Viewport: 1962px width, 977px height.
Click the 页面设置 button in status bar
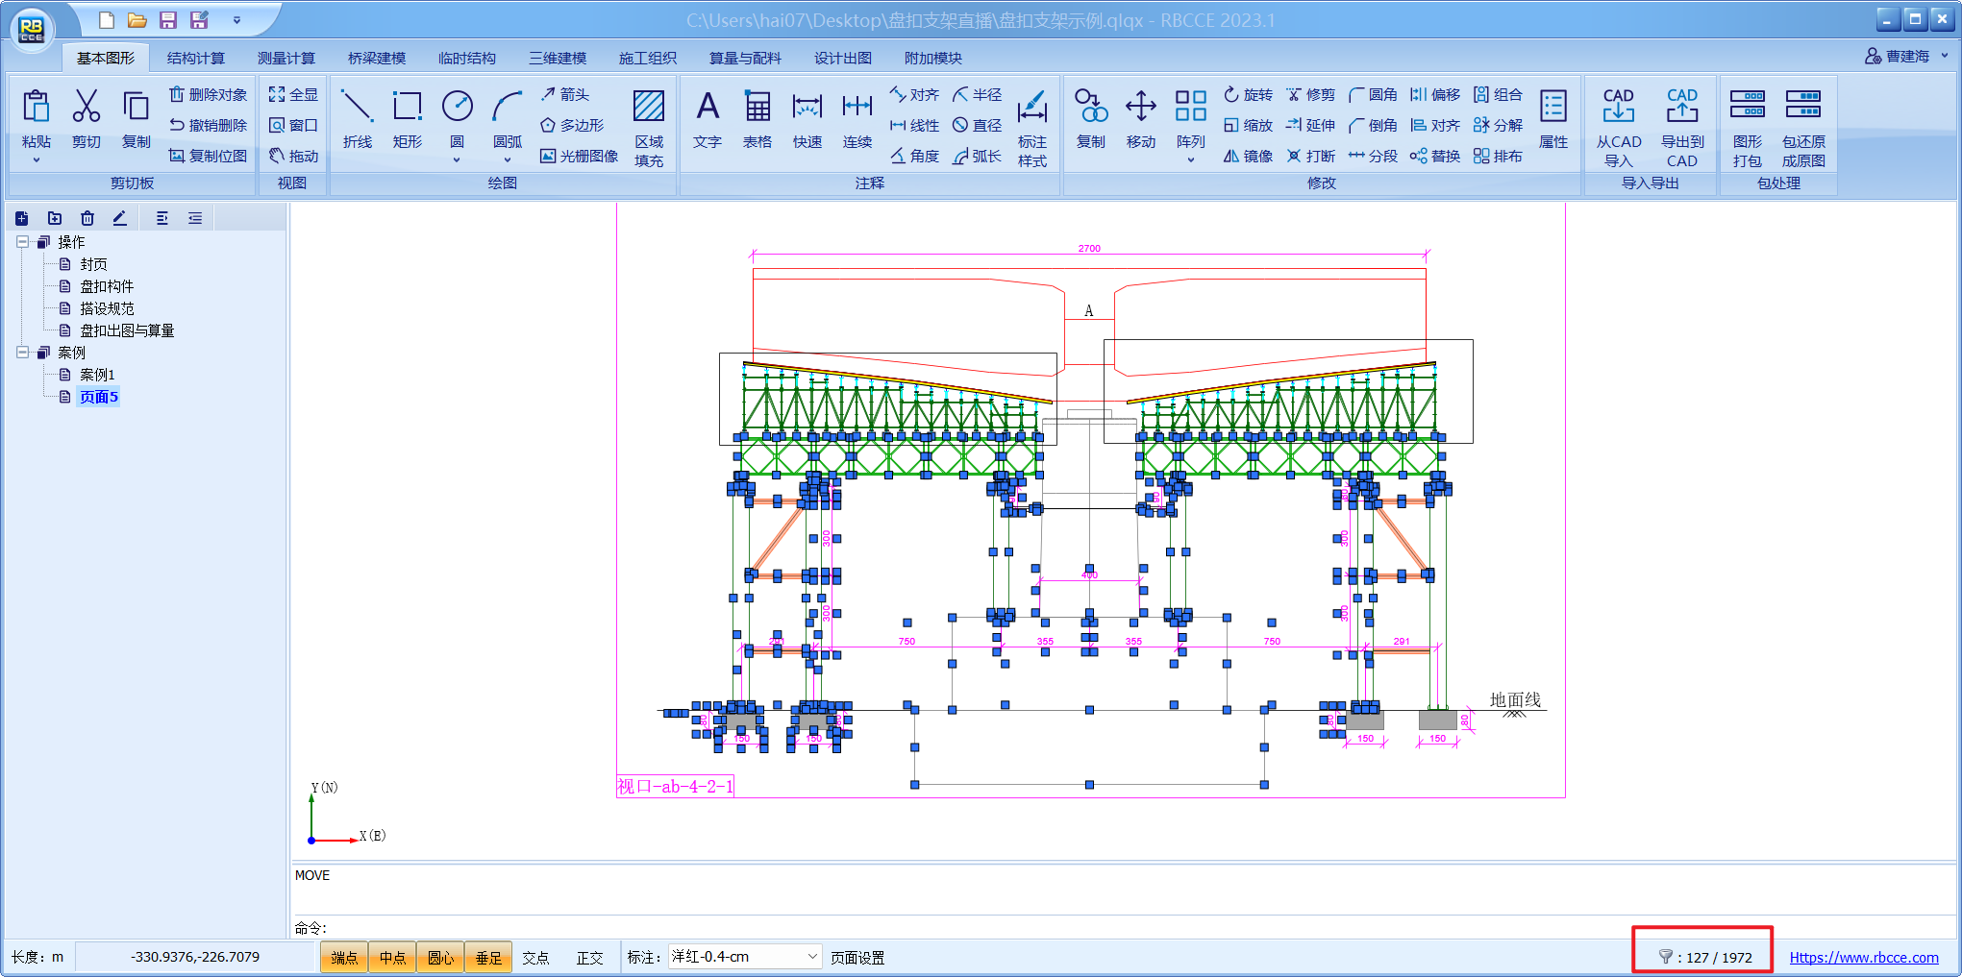[857, 958]
